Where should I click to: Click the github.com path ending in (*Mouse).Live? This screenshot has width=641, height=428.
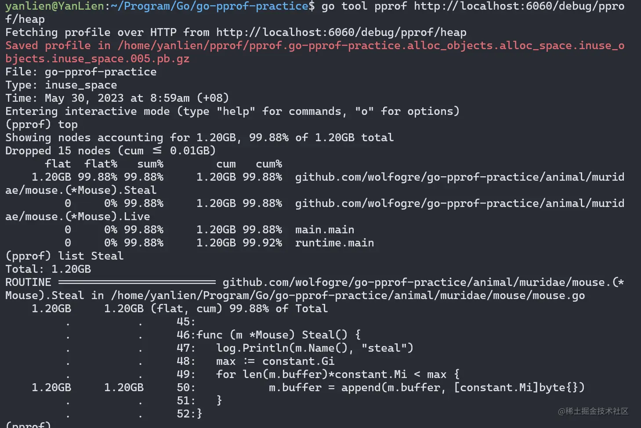459,203
